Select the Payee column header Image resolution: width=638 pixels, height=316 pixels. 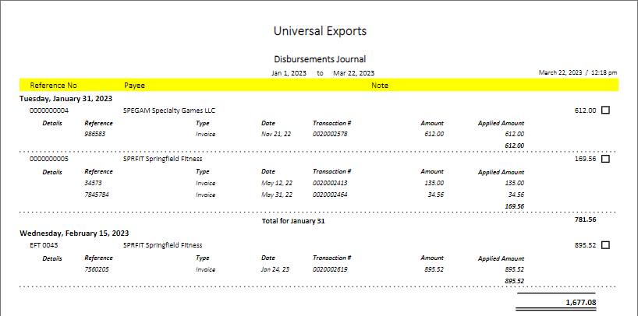click(134, 85)
